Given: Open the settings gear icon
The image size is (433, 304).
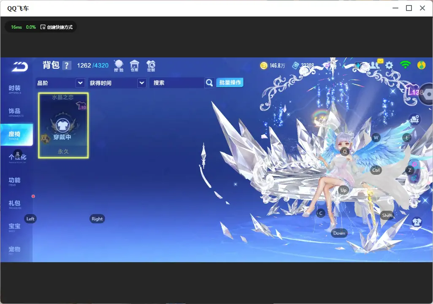Looking at the screenshot, I should click(x=389, y=65).
